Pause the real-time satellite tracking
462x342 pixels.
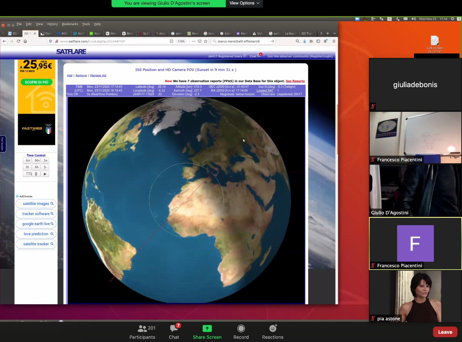pyautogui.click(x=36, y=174)
